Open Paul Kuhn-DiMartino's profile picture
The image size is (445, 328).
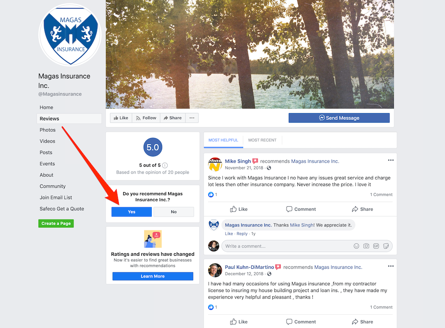point(215,271)
